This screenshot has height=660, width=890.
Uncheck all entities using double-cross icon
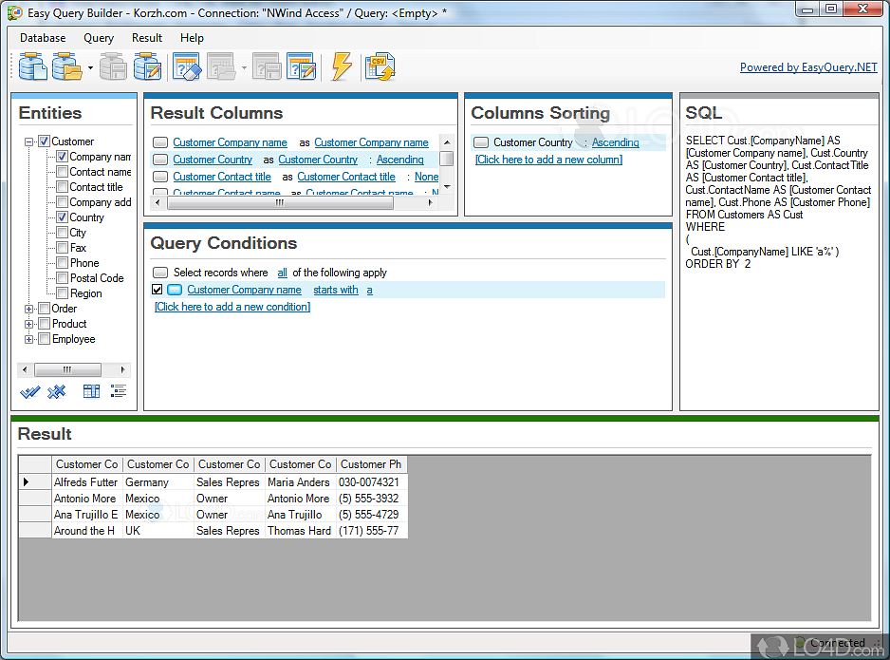pos(57,390)
